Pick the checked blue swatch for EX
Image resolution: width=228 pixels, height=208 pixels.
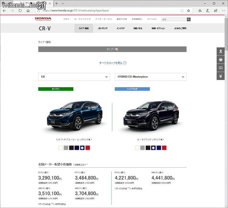[82, 148]
